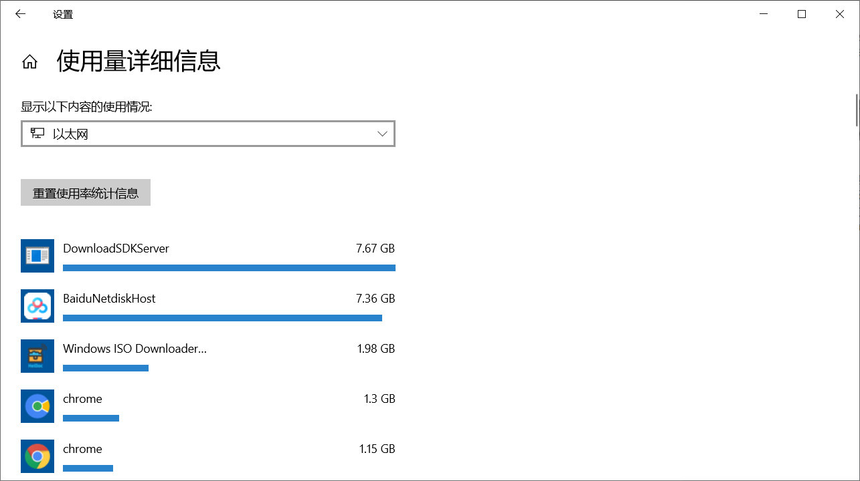Click the Ethernet adapter icon inside the dropdown
Viewport: 860px width, 481px height.
pyautogui.click(x=38, y=133)
